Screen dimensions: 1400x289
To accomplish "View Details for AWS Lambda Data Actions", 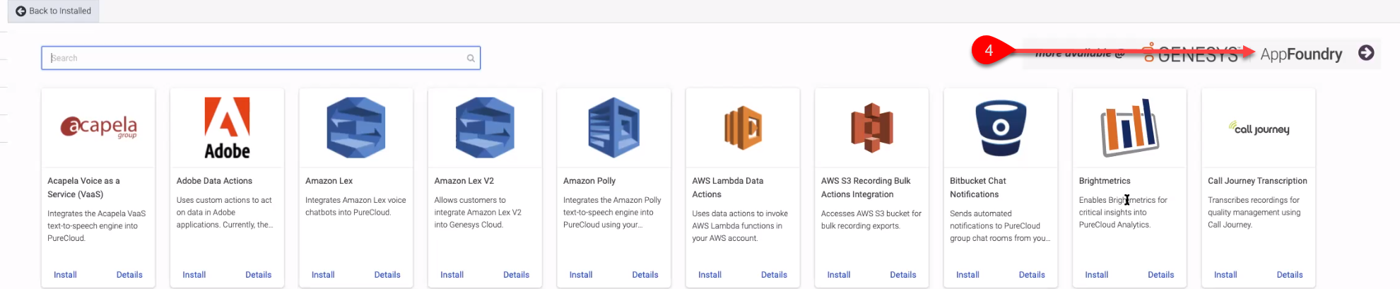I will [x=775, y=275].
